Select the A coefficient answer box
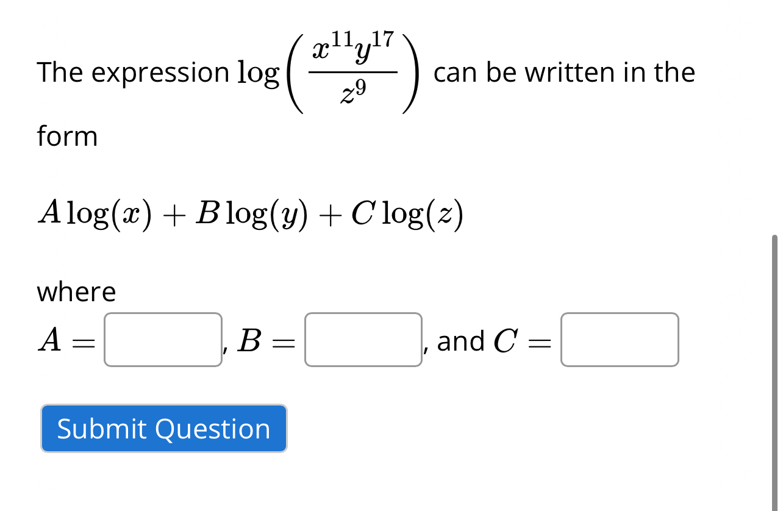The image size is (783, 511). tap(163, 340)
